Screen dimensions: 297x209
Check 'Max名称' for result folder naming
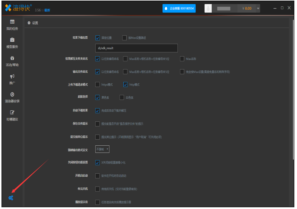pyautogui.click(x=182, y=59)
